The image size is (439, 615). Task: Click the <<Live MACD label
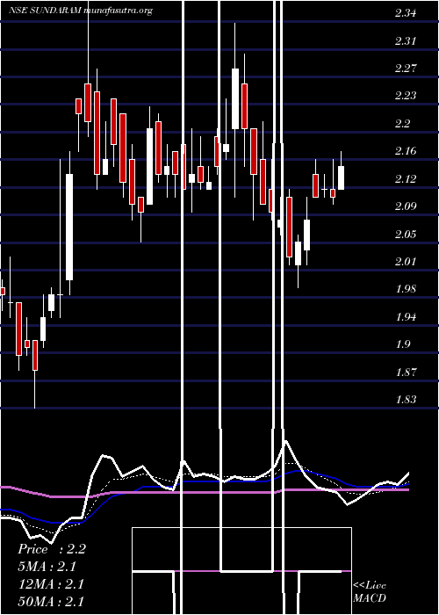pos(370,592)
